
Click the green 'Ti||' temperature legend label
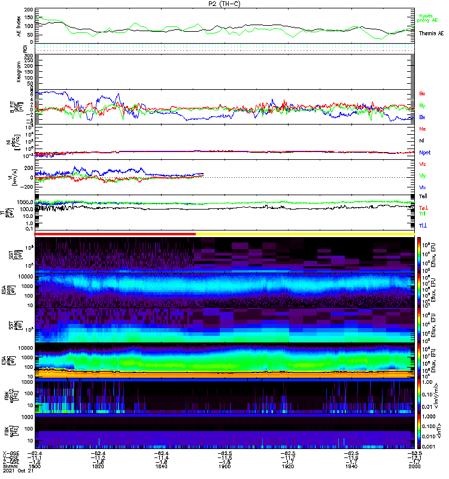pyautogui.click(x=422, y=214)
